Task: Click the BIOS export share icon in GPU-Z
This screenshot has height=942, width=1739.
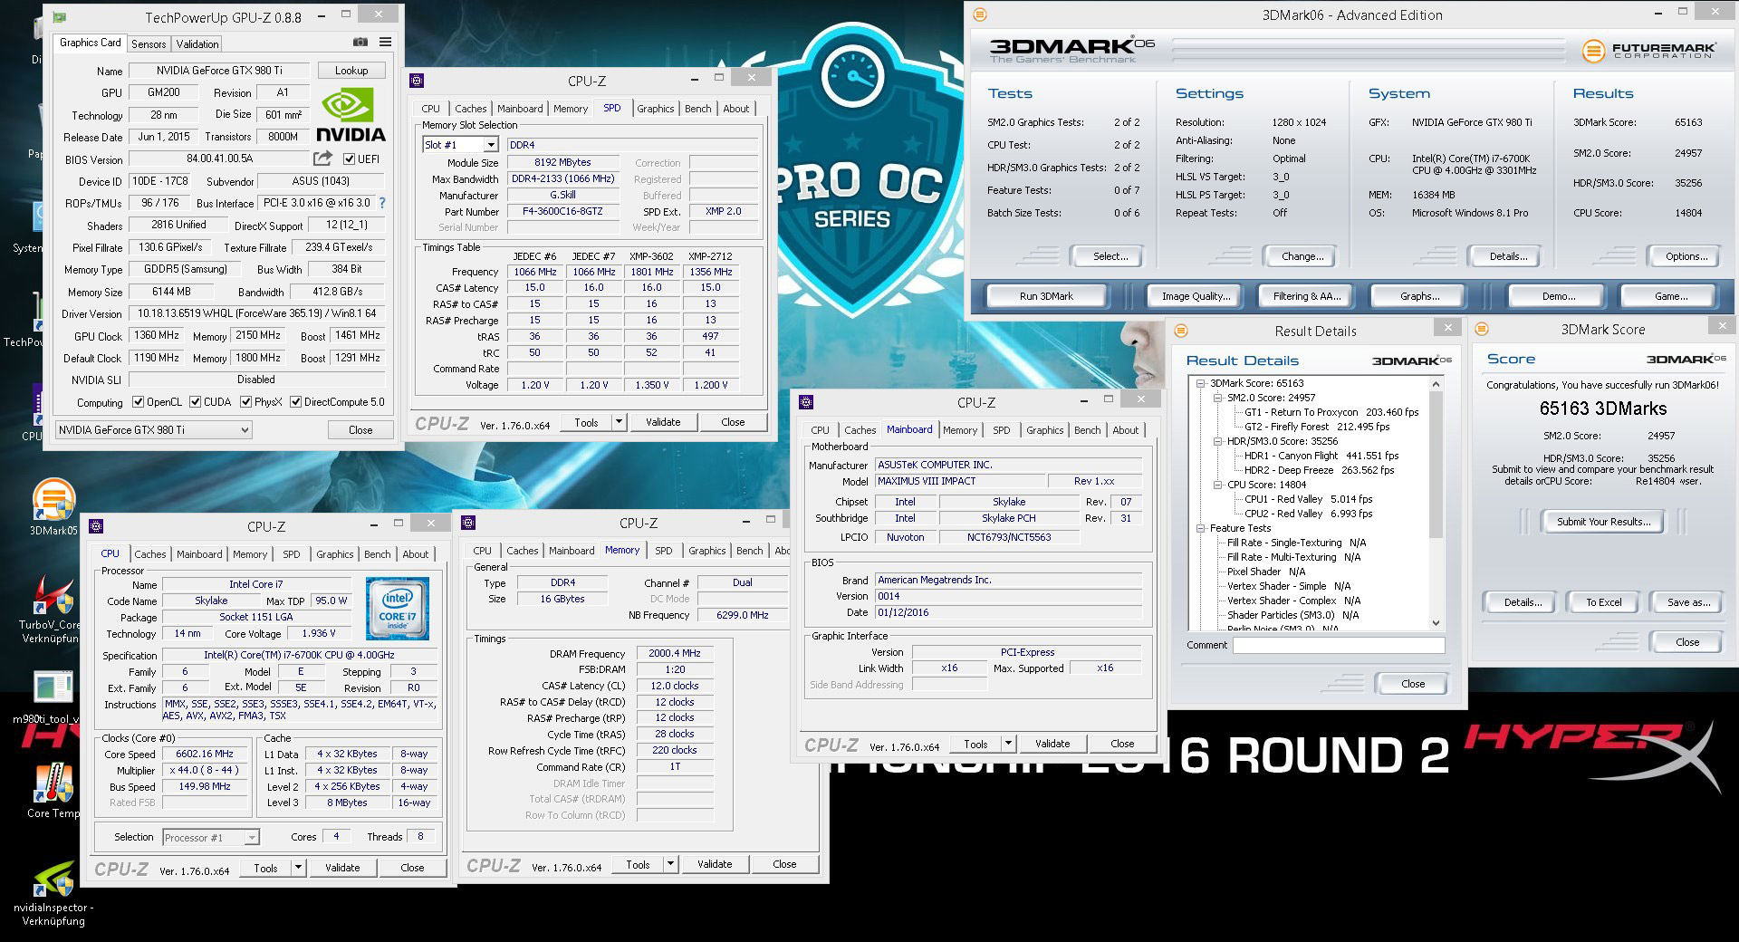Action: pos(322,159)
